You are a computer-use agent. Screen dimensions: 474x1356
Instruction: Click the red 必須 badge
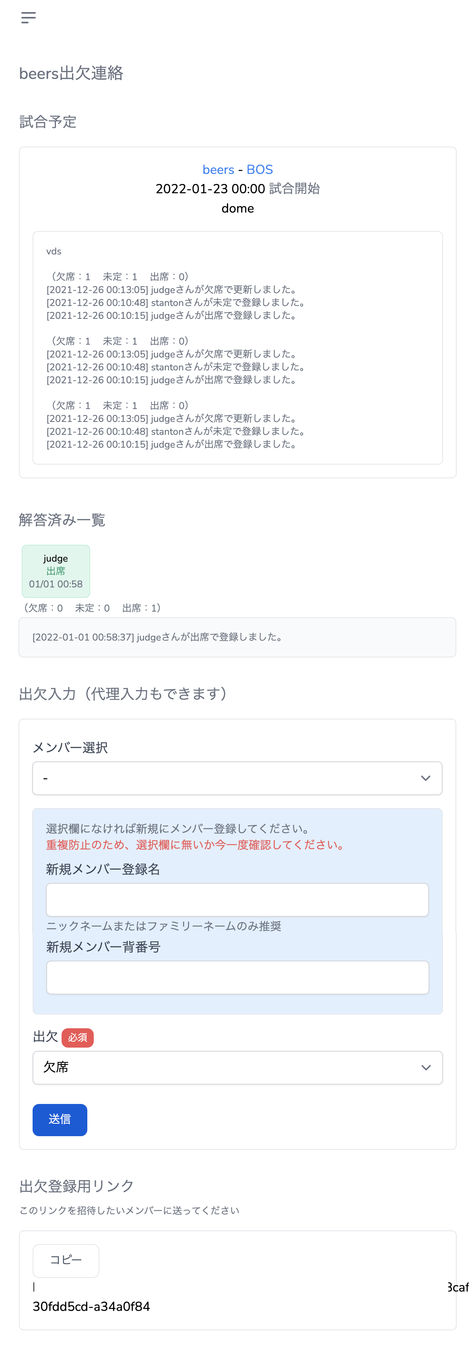coord(77,1038)
